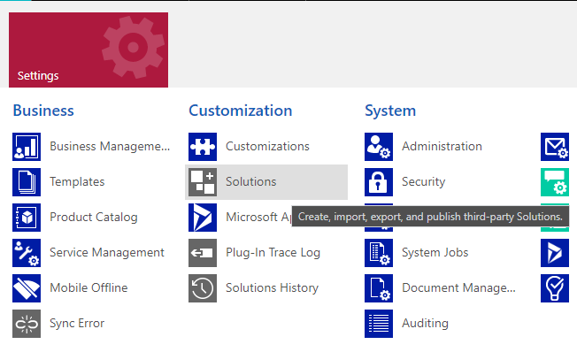The height and width of the screenshot is (352, 577).
Task: Click the Document Management page-gear icon
Action: click(x=379, y=288)
